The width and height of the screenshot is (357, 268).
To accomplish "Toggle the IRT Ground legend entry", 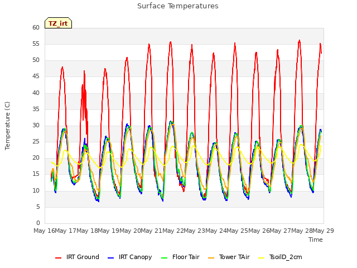I will coord(77,257).
